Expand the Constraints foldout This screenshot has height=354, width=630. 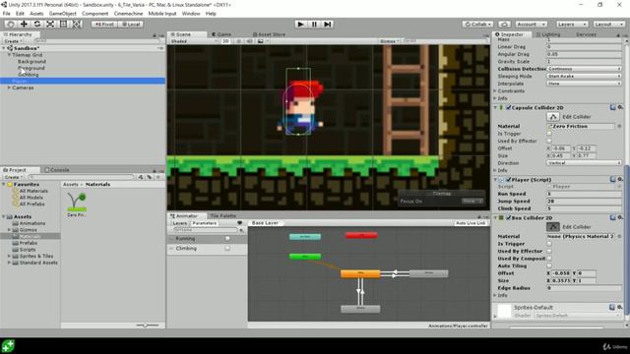495,91
